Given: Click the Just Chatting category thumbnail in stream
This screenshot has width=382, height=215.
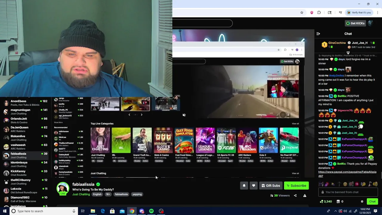Looking at the screenshot, I should [x=100, y=140].
